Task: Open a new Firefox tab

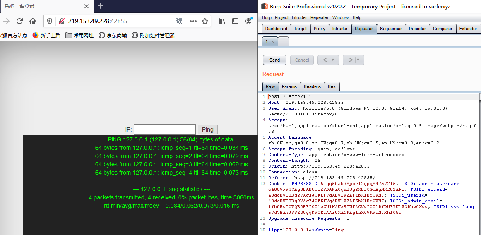Action: pyautogui.click(x=101, y=6)
